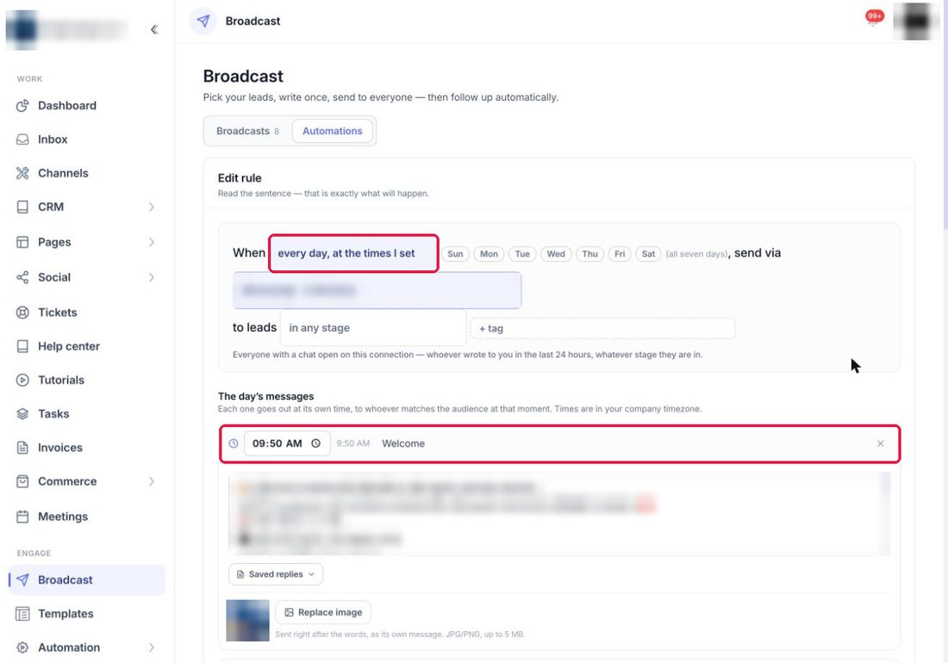Click the Pages layout icon
Image resolution: width=948 pixels, height=663 pixels.
point(22,242)
